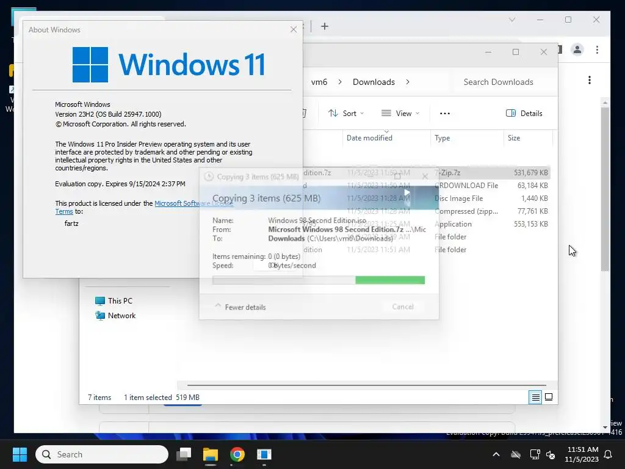Viewport: 625px width, 469px height.
Task: Close the Copying 3 items dialog
Action: (x=425, y=176)
